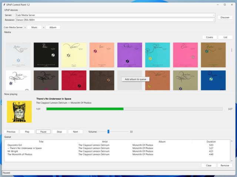Image resolution: width=237 pixels, height=177 pixels.
Task: Click the Discover button
Action: point(225,17)
